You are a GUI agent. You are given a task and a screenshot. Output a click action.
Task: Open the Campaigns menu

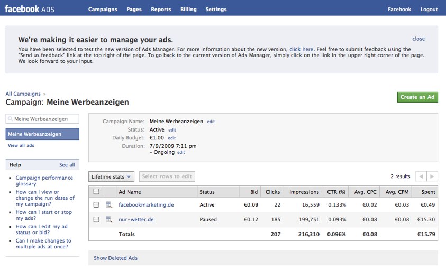(x=103, y=9)
